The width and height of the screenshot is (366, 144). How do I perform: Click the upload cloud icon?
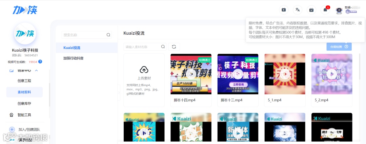pos(144,69)
